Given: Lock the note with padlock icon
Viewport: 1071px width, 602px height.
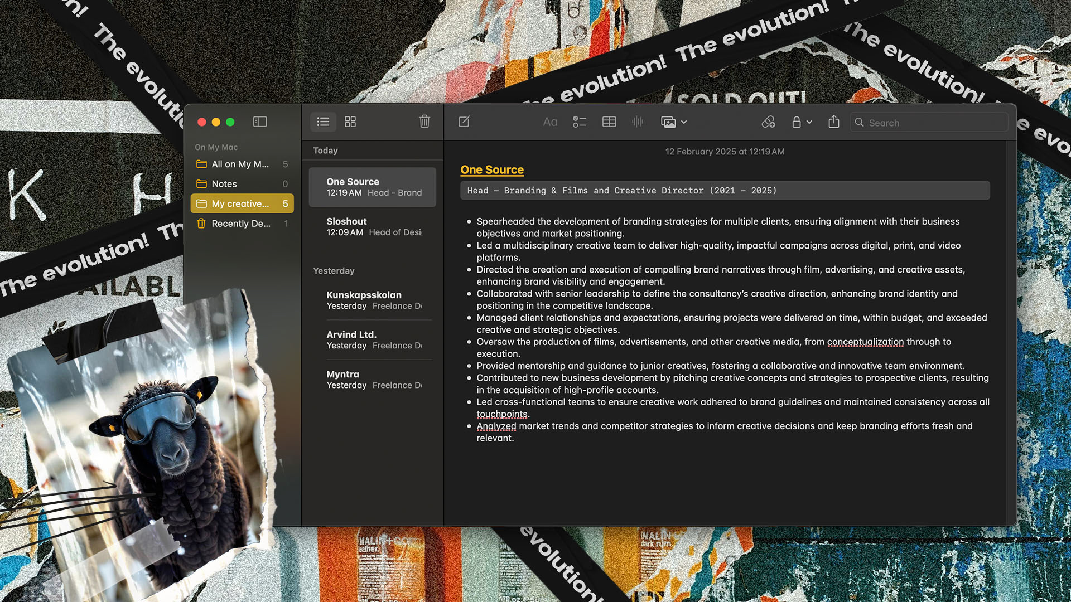Looking at the screenshot, I should (797, 122).
